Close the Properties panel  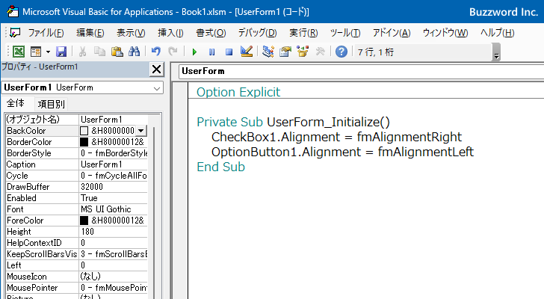(x=156, y=70)
